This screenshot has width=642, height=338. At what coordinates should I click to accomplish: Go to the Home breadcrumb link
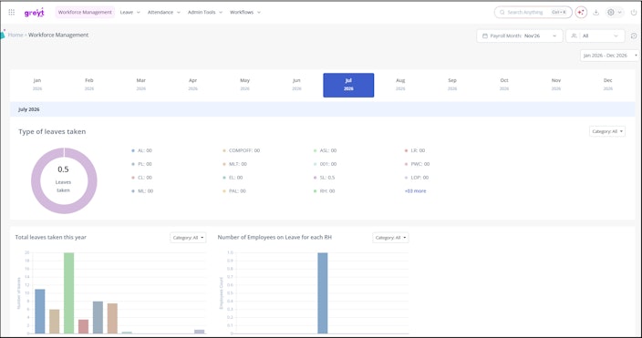click(16, 35)
